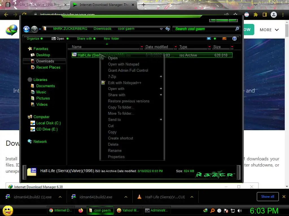Click New folder toolbar button
Viewport: 289px width, 216px height.
111,39
